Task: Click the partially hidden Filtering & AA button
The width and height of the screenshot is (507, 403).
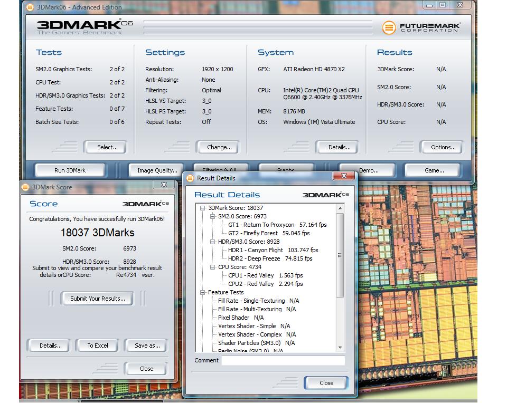Action: tap(220, 168)
